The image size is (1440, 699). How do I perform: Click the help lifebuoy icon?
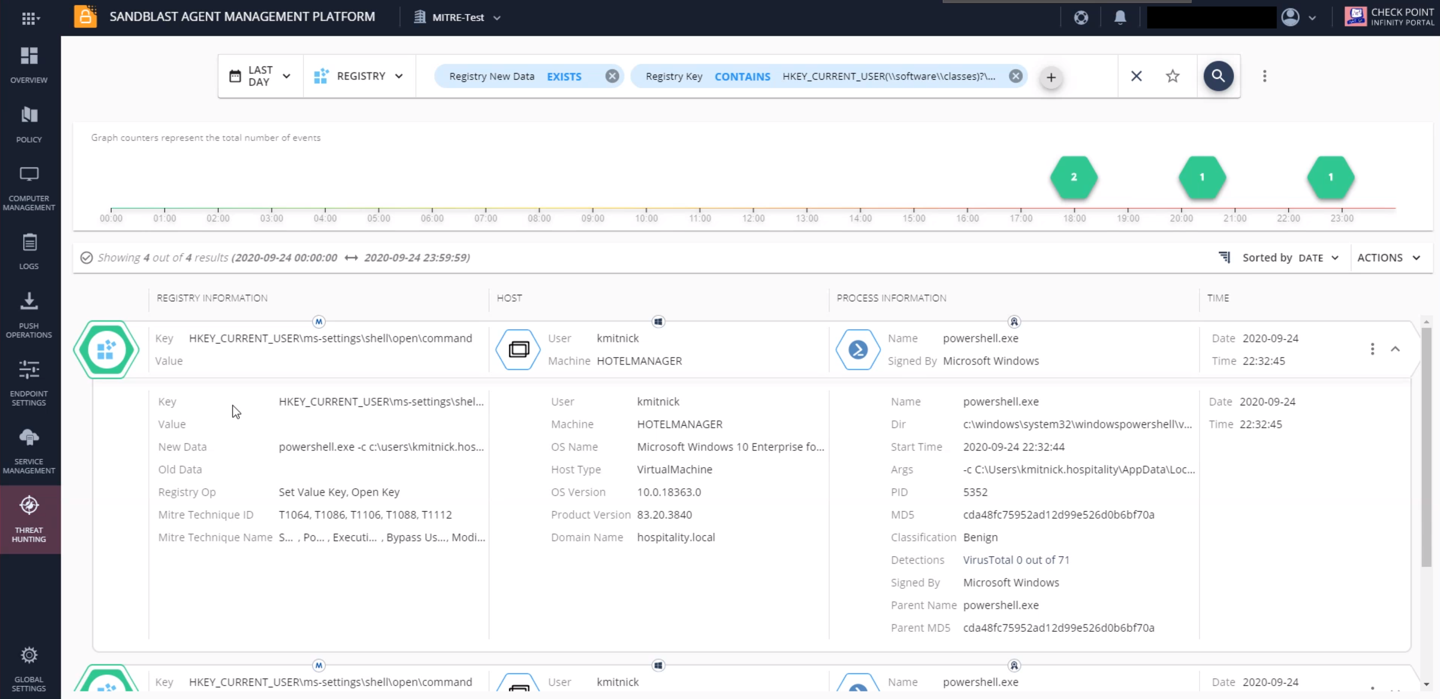click(1080, 17)
